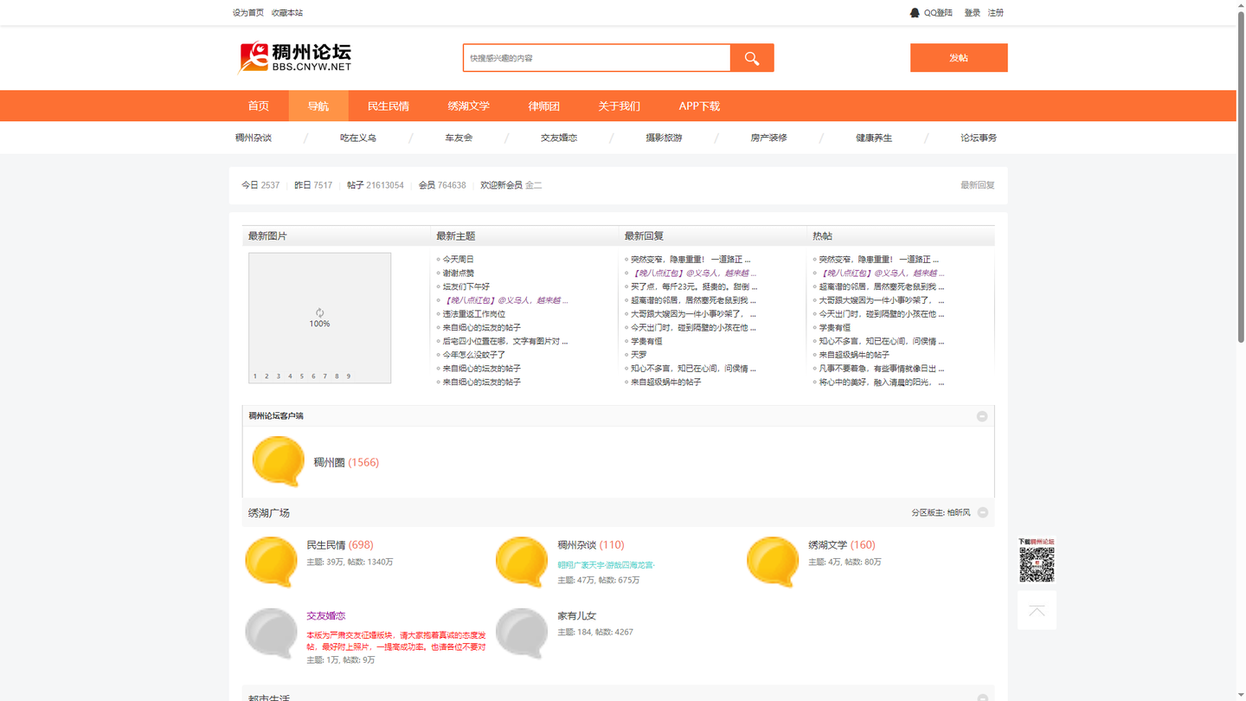This screenshot has width=1246, height=701.
Task: Open the 首页 navigation tab
Action: point(259,106)
